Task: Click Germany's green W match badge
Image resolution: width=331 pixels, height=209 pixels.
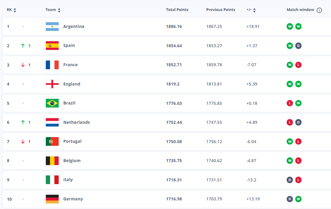Action: 298,199
